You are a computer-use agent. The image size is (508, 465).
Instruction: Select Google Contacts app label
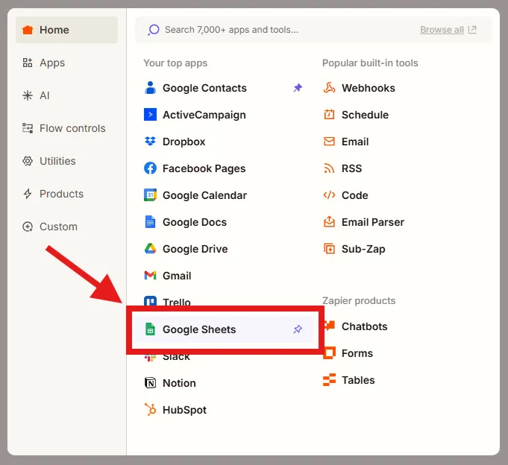pyautogui.click(x=204, y=88)
